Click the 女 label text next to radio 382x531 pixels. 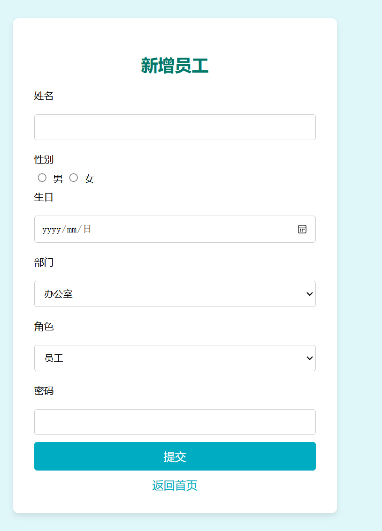pos(89,179)
